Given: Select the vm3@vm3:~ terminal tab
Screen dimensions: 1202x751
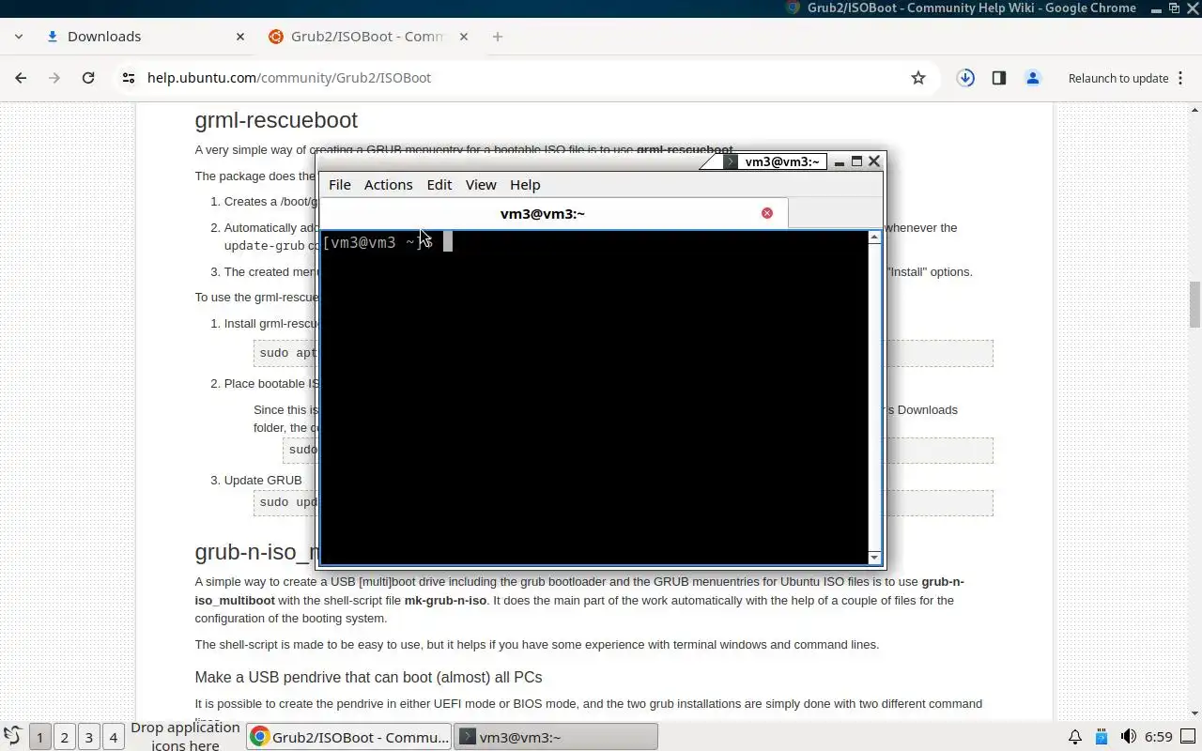Looking at the screenshot, I should tap(554, 213).
